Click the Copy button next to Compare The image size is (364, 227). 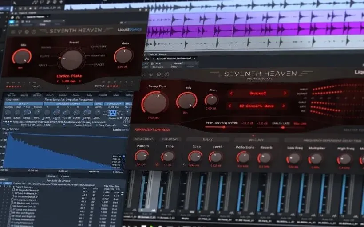click(174, 67)
